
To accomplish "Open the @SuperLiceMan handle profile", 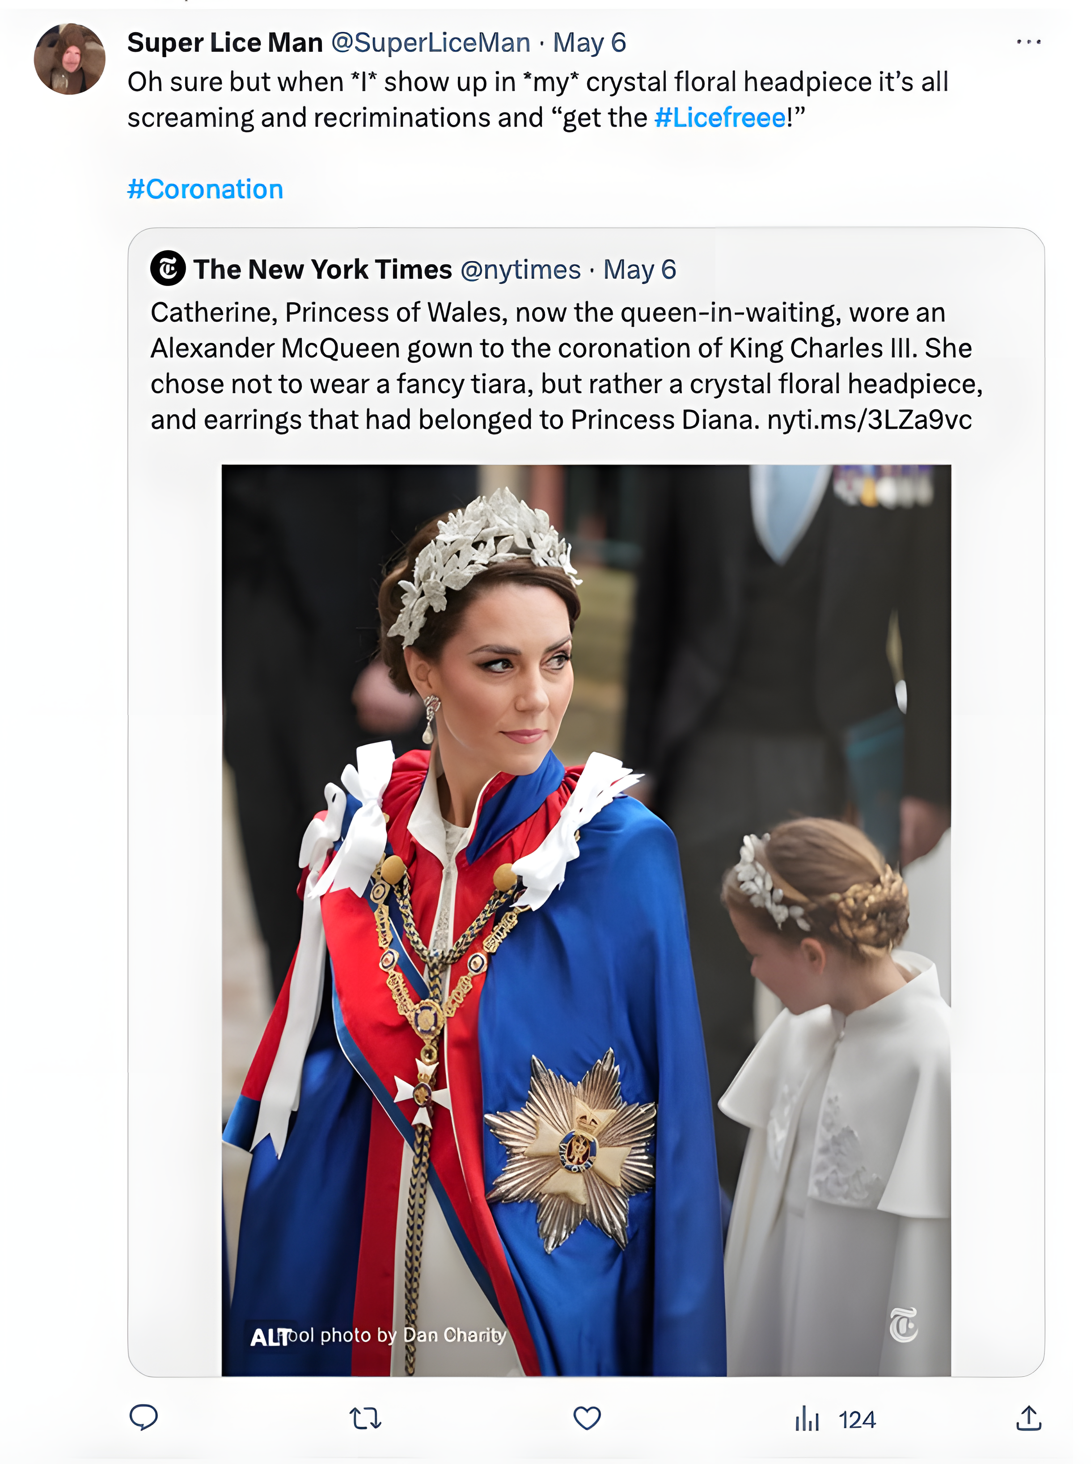I will [x=431, y=43].
